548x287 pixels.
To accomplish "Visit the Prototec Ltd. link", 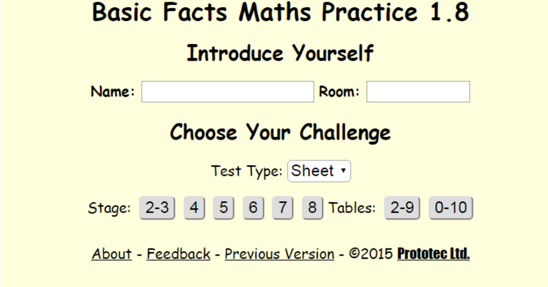I will (x=433, y=254).
